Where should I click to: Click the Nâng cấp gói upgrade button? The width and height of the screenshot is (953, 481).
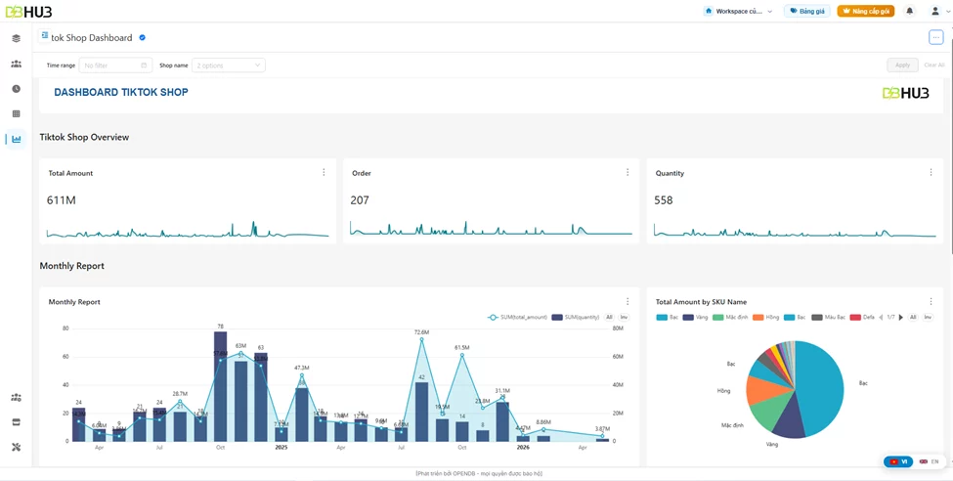pyautogui.click(x=865, y=11)
